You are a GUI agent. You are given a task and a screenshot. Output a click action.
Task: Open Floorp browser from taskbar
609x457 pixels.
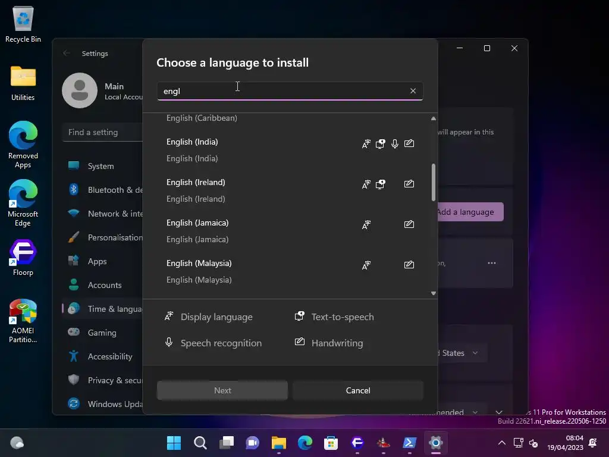click(357, 443)
